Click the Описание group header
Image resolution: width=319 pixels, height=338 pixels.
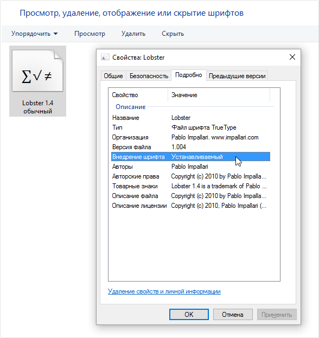[x=131, y=107]
